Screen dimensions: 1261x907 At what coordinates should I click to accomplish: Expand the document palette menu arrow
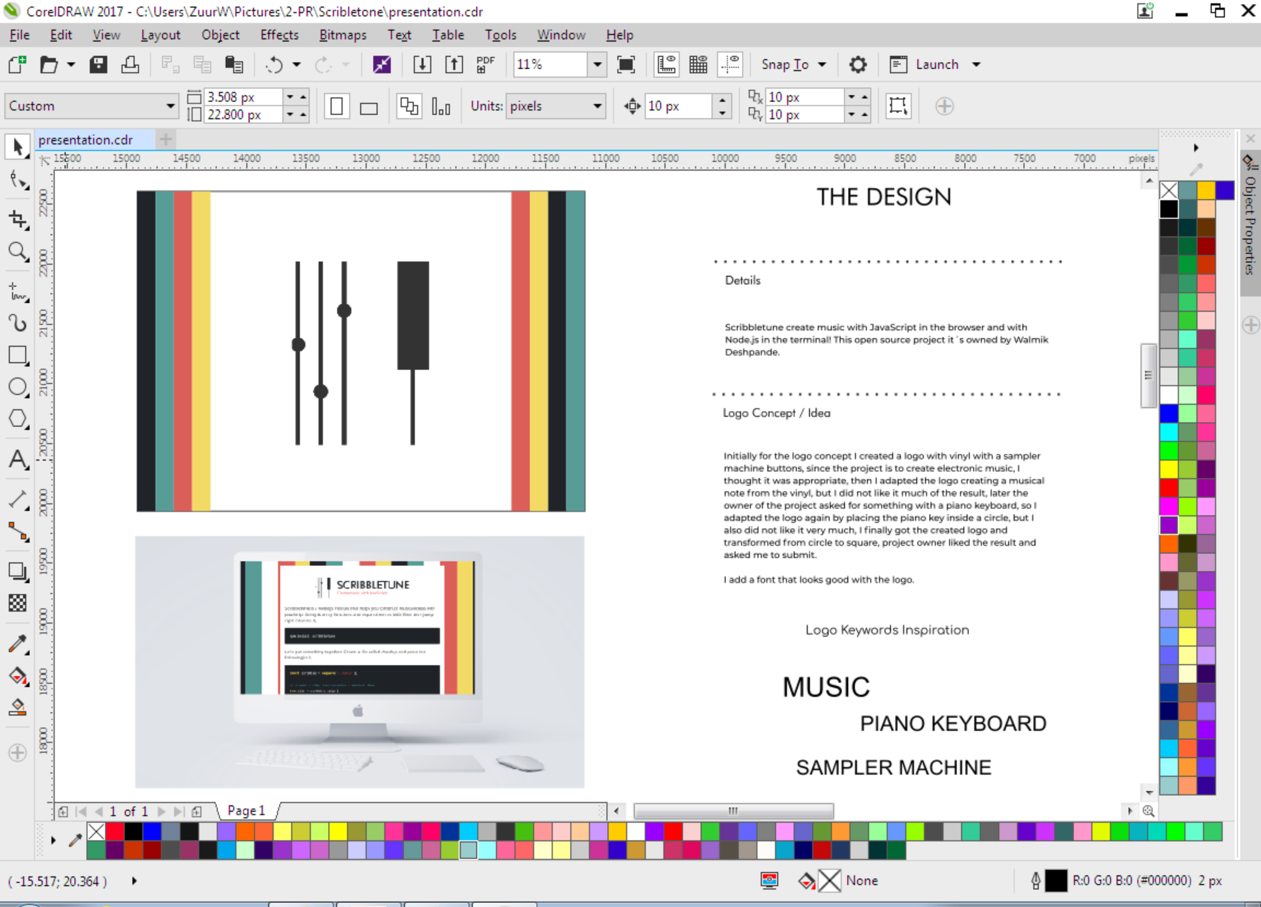[x=53, y=840]
